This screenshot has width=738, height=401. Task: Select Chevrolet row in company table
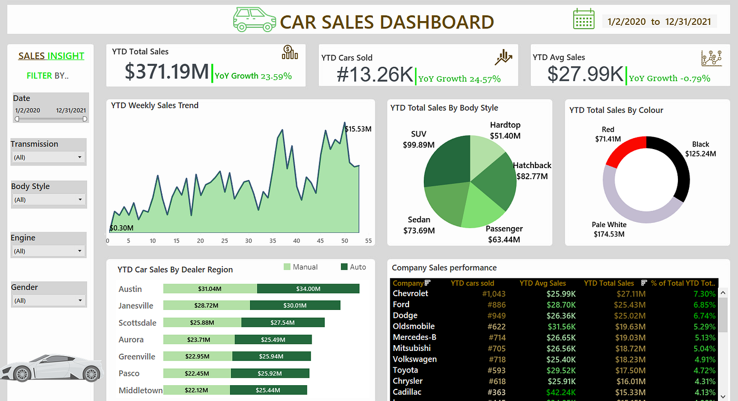pos(554,294)
